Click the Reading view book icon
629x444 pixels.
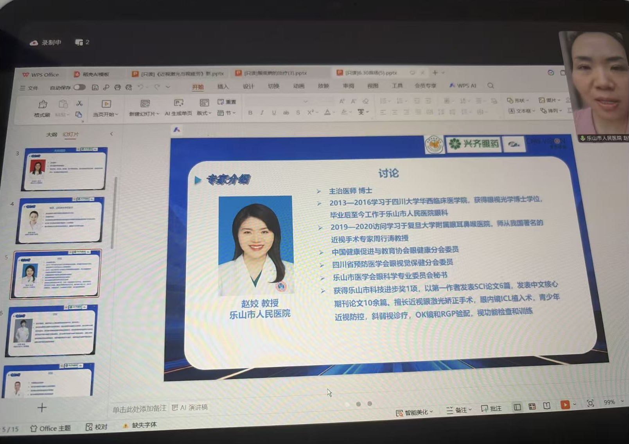coord(547,406)
